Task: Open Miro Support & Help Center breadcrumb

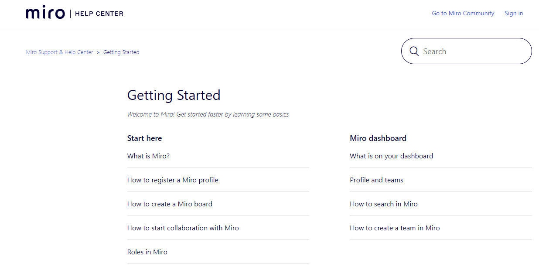Action: point(60,52)
